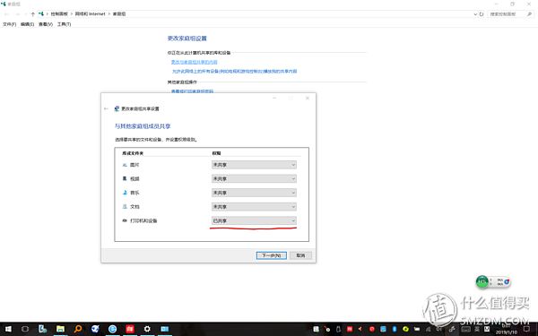
Task: Open the Control Panel window taskbar button
Action: pyautogui.click(x=165, y=329)
